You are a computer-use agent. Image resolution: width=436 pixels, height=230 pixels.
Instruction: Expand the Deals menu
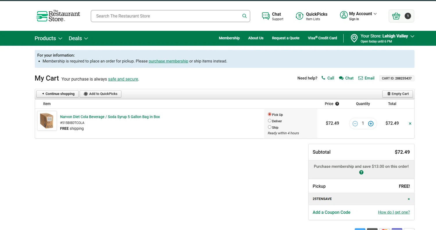point(78,38)
